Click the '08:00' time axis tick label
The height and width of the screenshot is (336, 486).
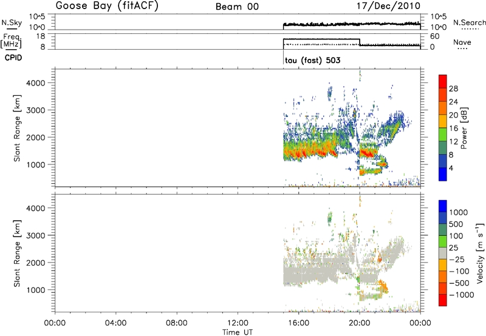click(177, 323)
